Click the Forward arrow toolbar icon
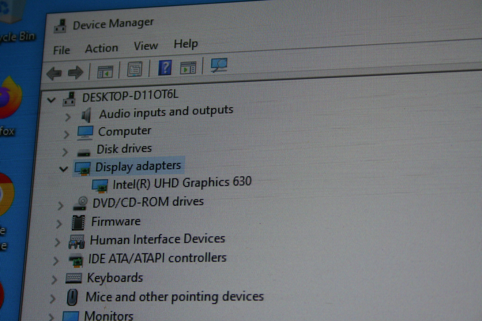 (x=75, y=73)
